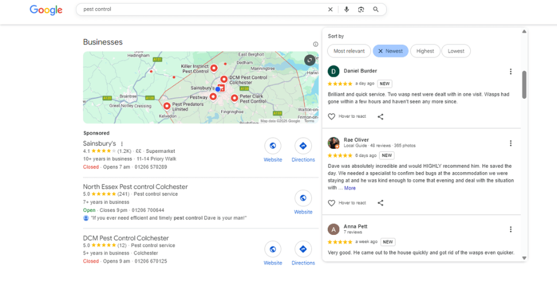React with heart to Daniel Burder review
The width and height of the screenshot is (557, 297).
coord(331,117)
